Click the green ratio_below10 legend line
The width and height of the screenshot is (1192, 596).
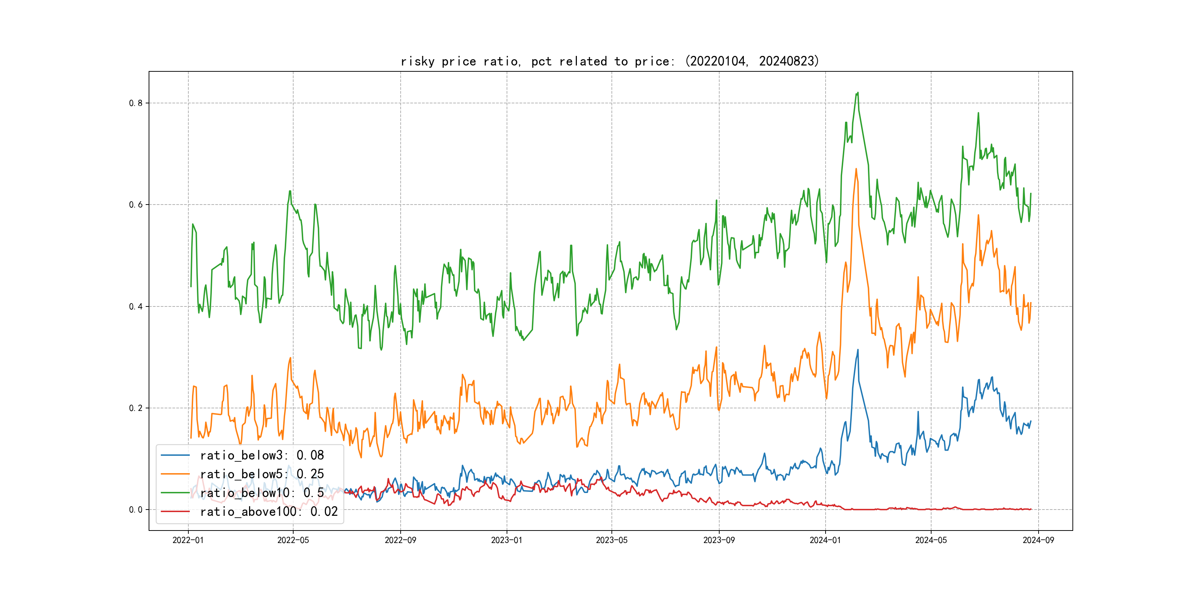click(x=175, y=493)
